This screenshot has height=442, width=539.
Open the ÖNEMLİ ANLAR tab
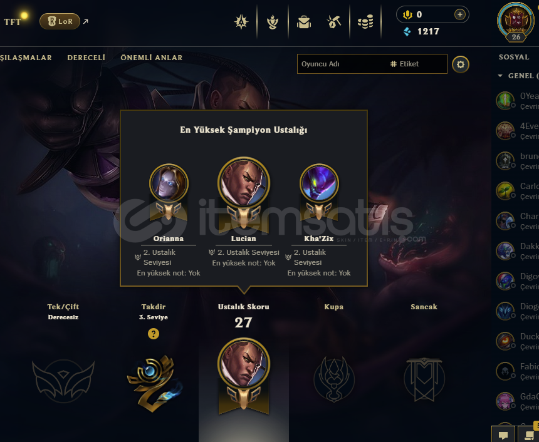(x=152, y=58)
